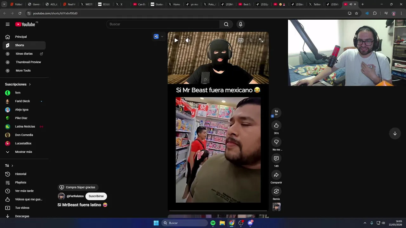Expand the Tú section chevron
Viewport: 406px width, 228px height.
click(12, 166)
